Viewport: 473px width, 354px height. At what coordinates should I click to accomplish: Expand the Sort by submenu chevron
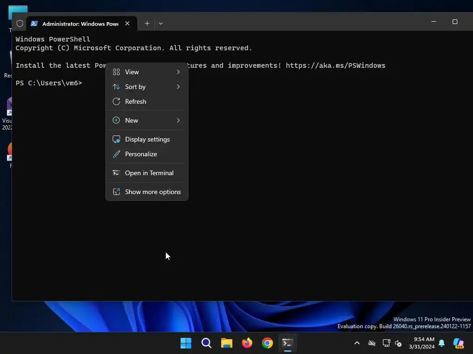click(x=178, y=87)
